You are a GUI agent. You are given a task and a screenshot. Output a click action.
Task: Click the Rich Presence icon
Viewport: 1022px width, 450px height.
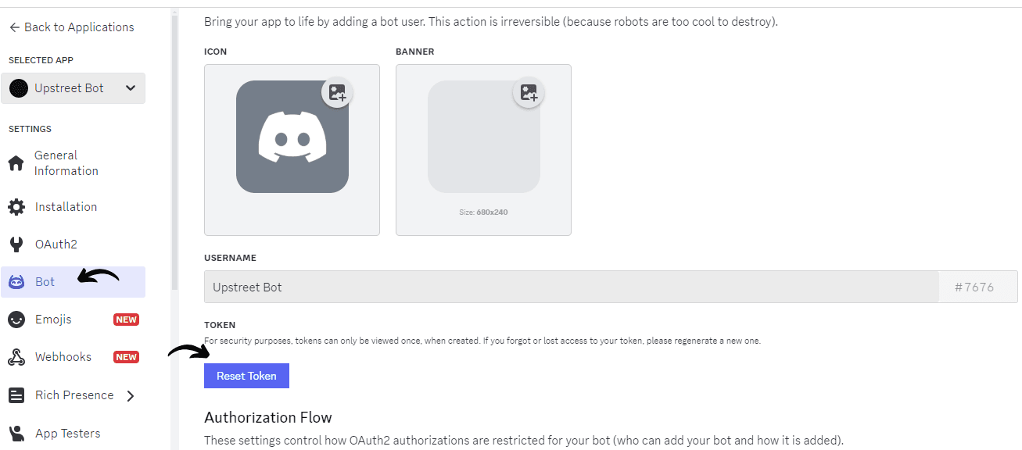(16, 395)
